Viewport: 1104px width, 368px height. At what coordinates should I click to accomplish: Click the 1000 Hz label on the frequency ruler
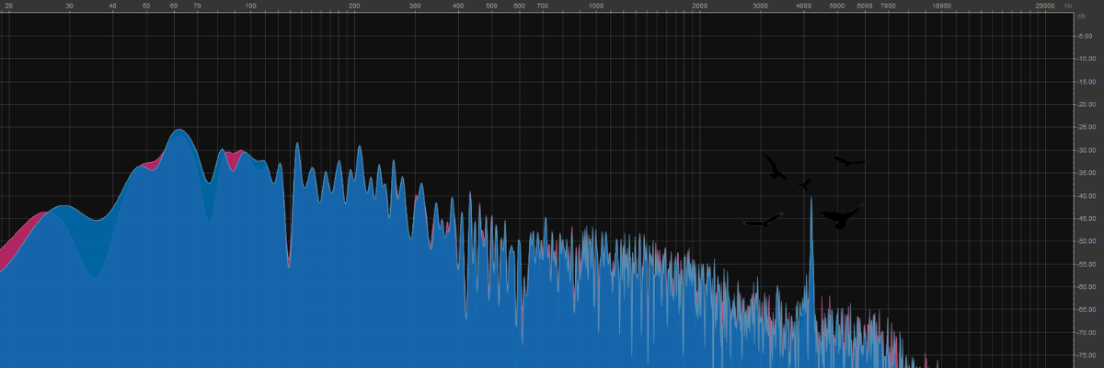tap(596, 6)
